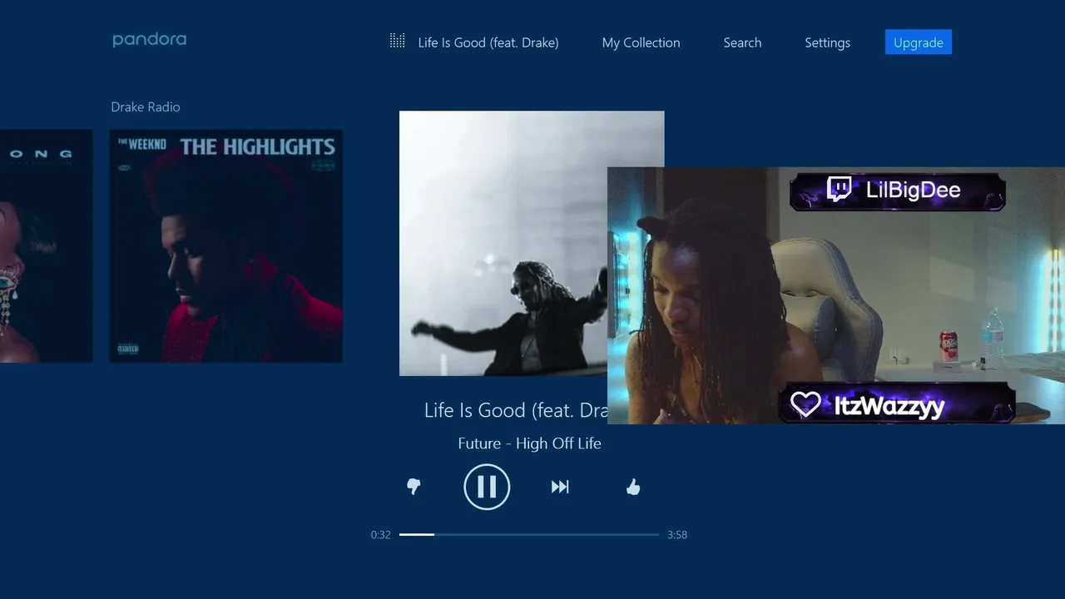Click the LilBigDee name on the stream overlay
The width and height of the screenshot is (1065, 599).
pos(913,190)
